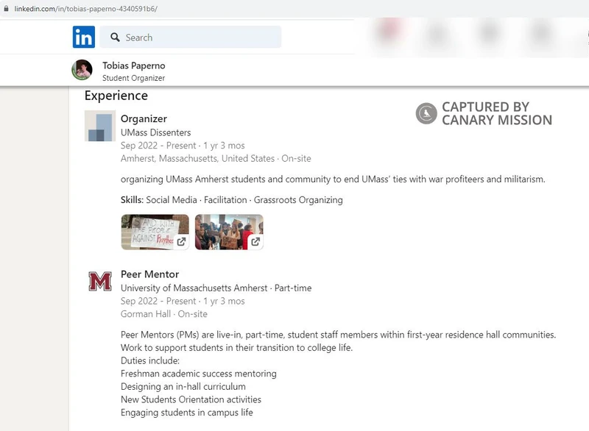Viewport: 589px width, 431px height.
Task: Click the browser address bar lock icon
Action: pos(6,8)
